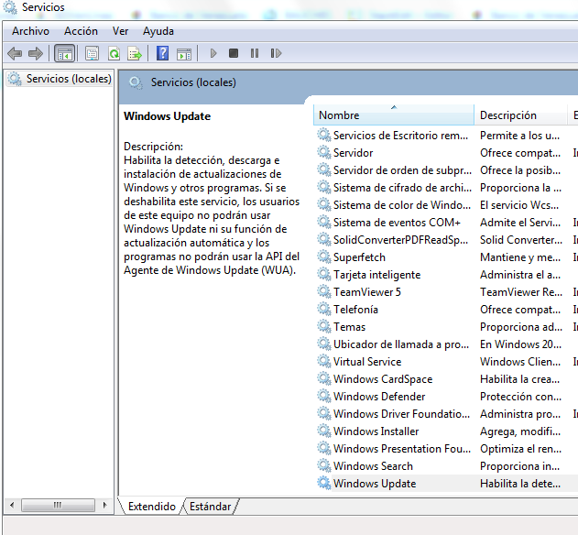Select the Temas service

pyautogui.click(x=349, y=327)
